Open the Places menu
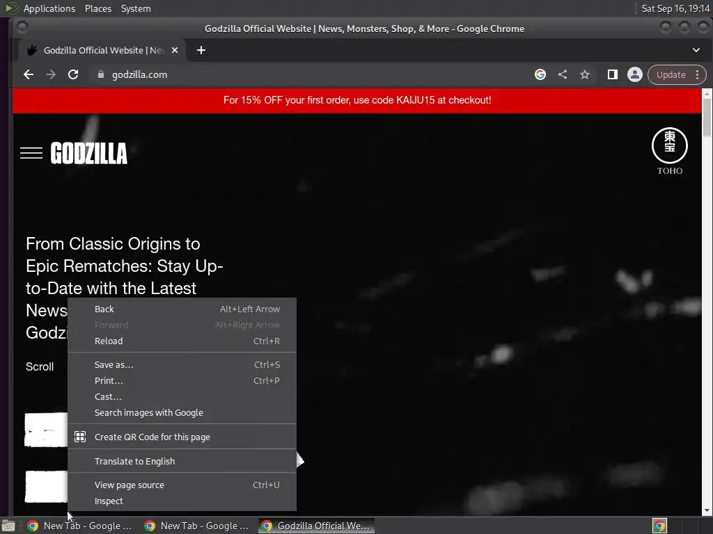Viewport: 713px width, 534px height. point(98,8)
